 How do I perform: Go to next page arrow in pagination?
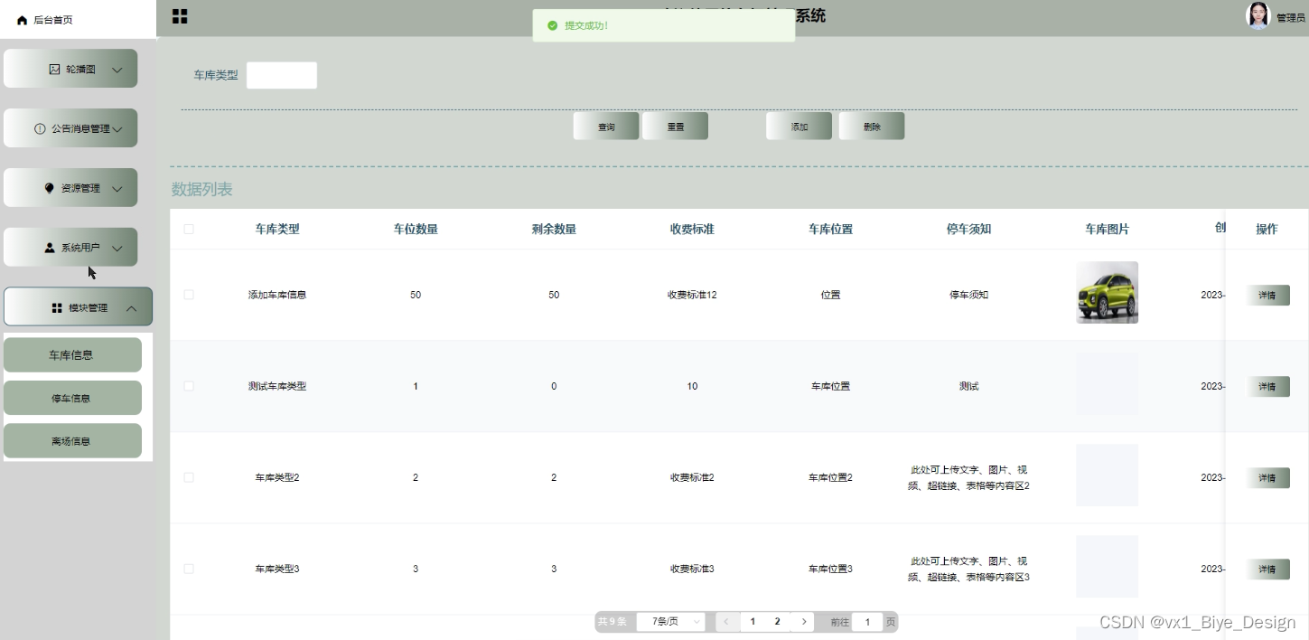pyautogui.click(x=802, y=622)
